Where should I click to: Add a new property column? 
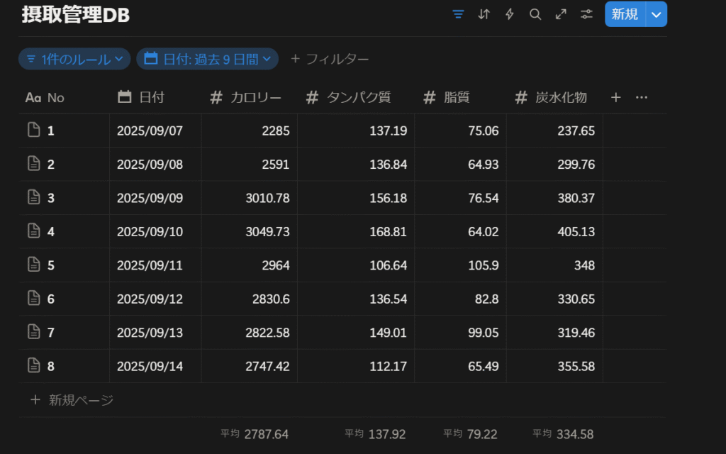(x=616, y=97)
